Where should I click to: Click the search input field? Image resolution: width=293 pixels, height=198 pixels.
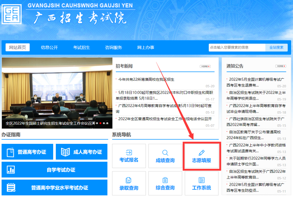point(236,47)
